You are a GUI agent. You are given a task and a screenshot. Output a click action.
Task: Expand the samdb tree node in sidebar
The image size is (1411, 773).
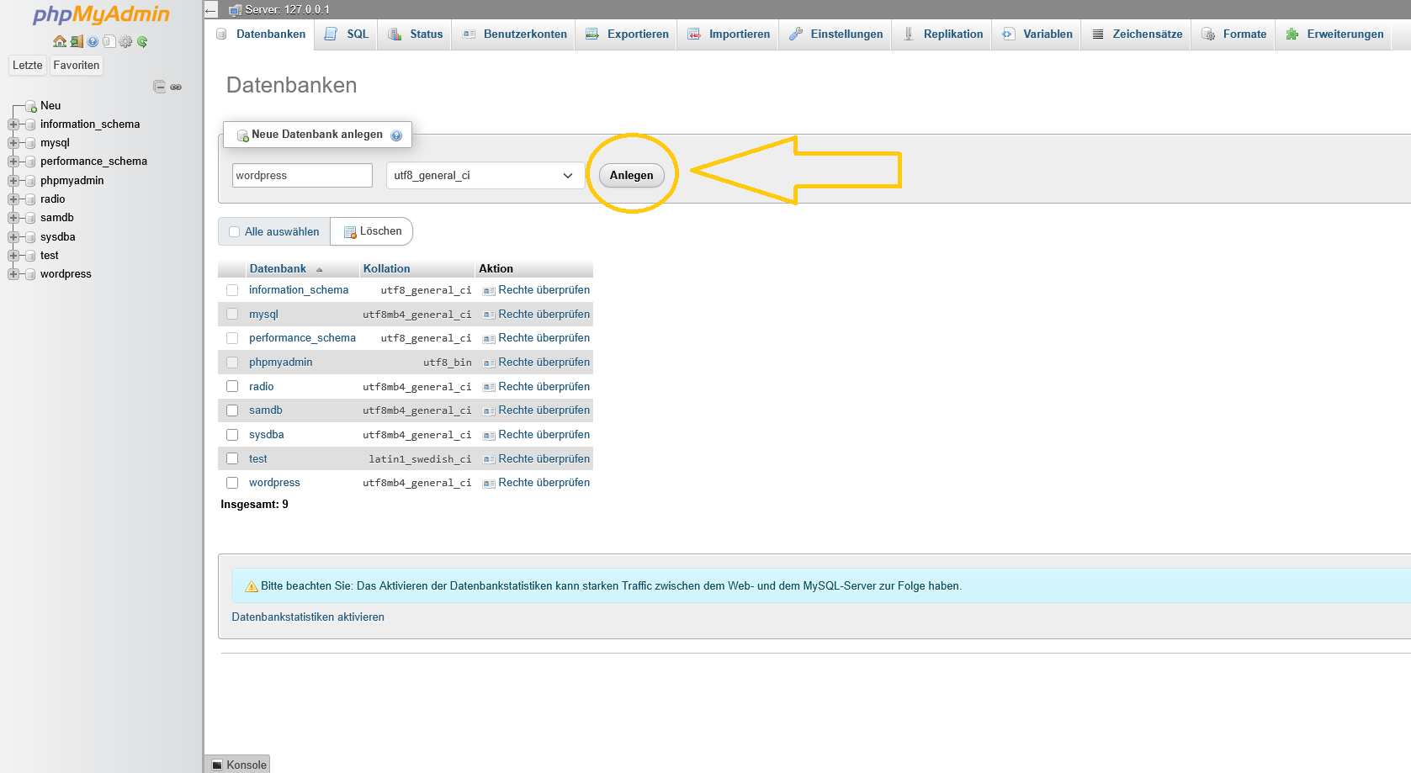pyautogui.click(x=13, y=218)
